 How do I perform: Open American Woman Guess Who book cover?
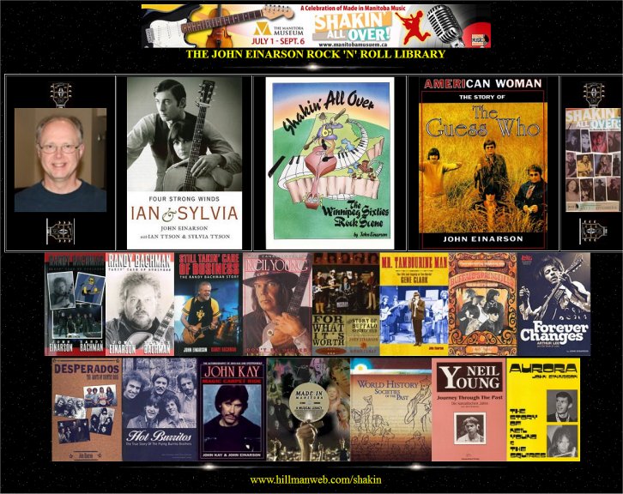tap(483, 163)
